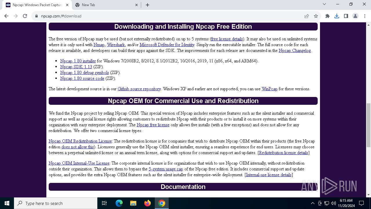Follow the WinPcap link

(270, 89)
